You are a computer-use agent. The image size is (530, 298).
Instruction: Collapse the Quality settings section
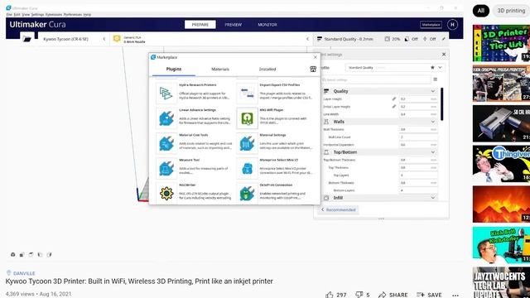tap(433, 91)
